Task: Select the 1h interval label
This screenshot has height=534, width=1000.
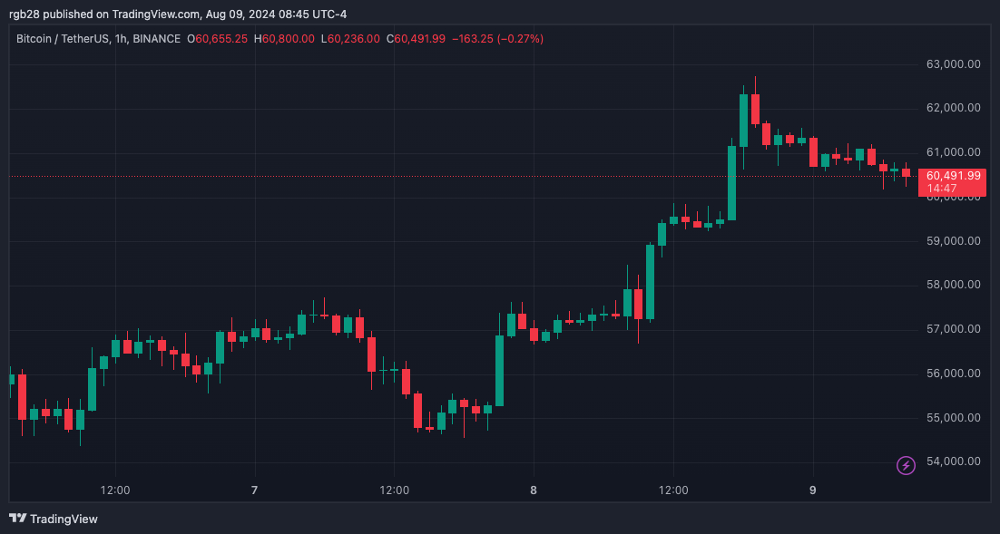Action: [124, 39]
